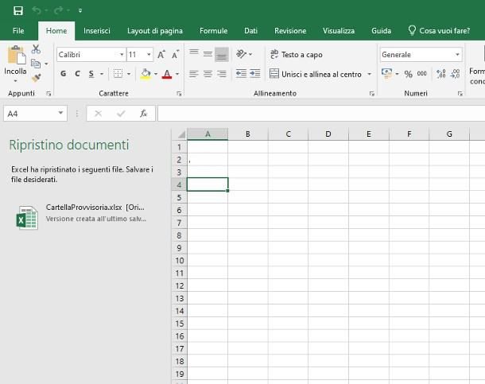Apply accounting currency format
485x384 pixels.
386,74
